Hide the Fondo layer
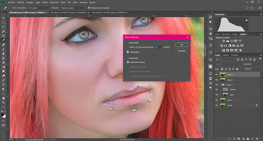Image resolution: width=263 pixels, height=141 pixels. pos(216,105)
